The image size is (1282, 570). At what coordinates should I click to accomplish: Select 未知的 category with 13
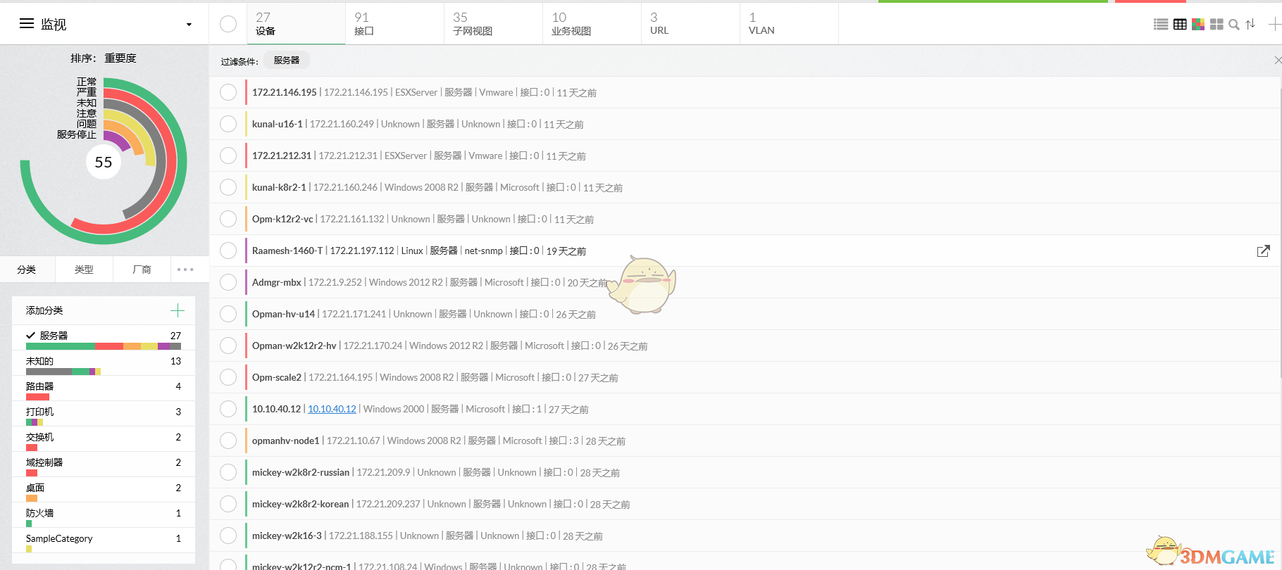pos(104,362)
